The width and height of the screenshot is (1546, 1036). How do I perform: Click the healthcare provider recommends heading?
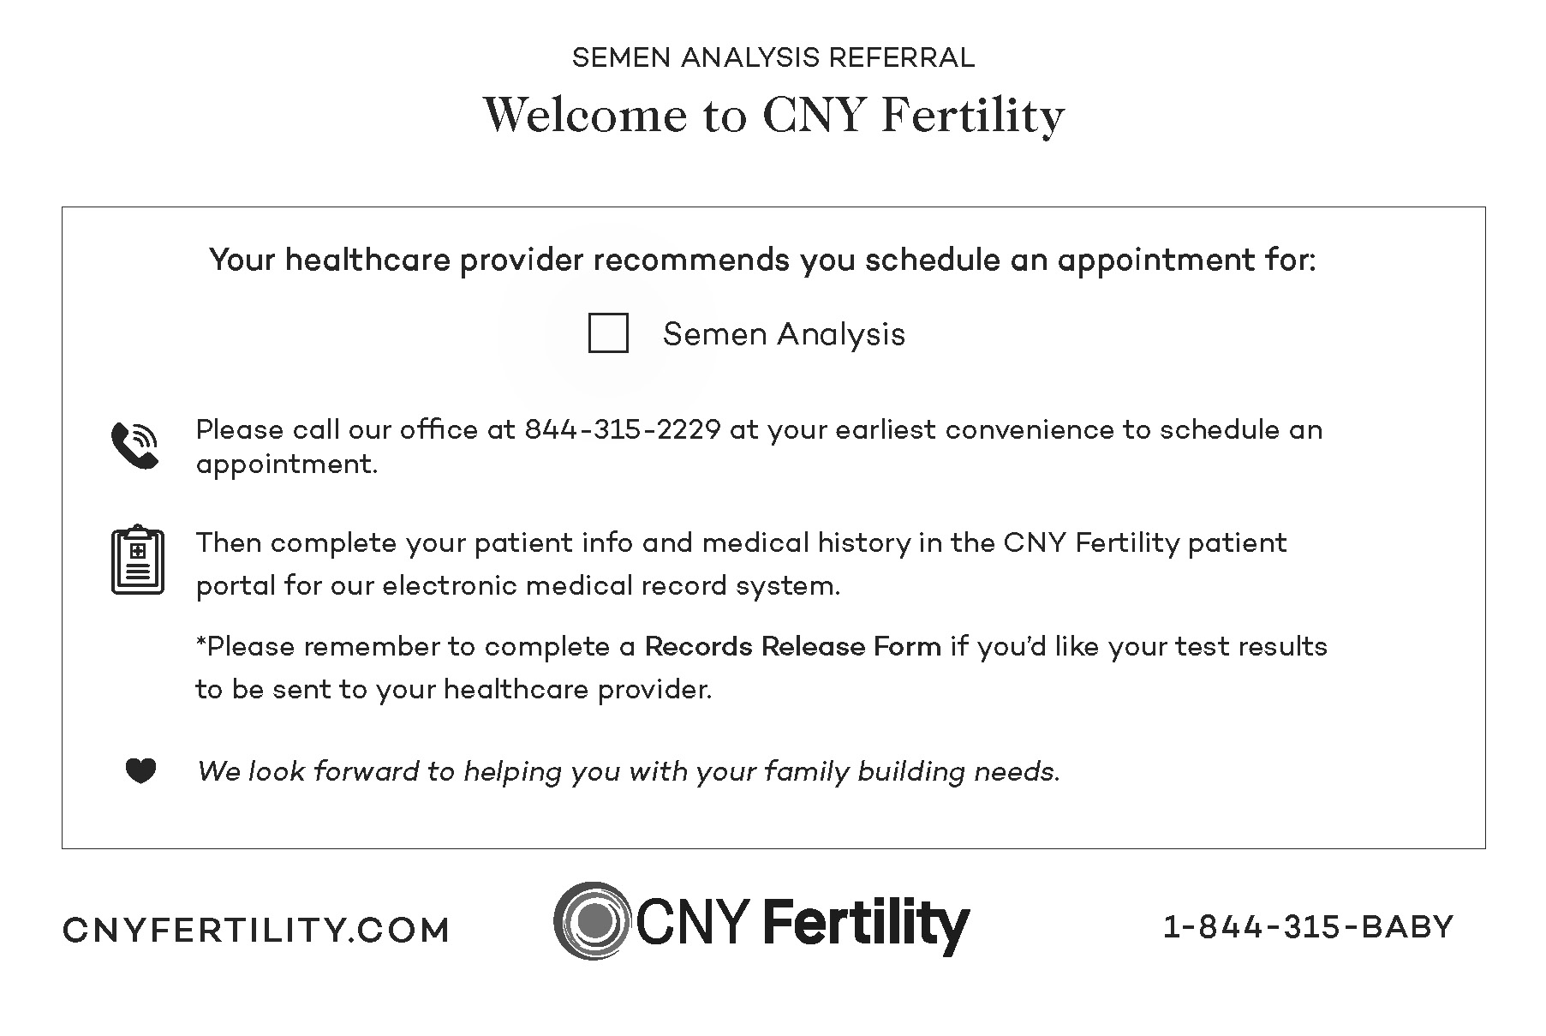point(762,260)
